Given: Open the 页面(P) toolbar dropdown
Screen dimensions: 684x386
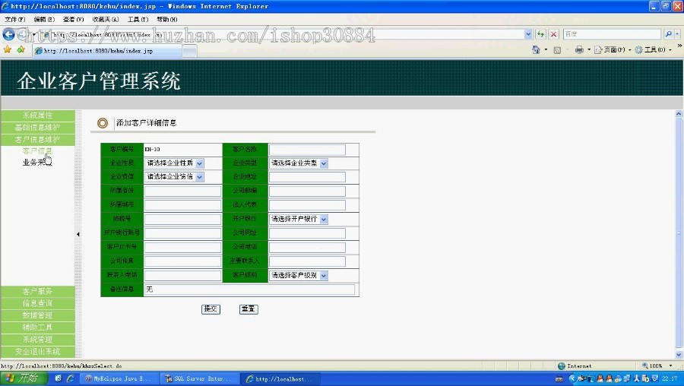Looking at the screenshot, I should [x=614, y=49].
